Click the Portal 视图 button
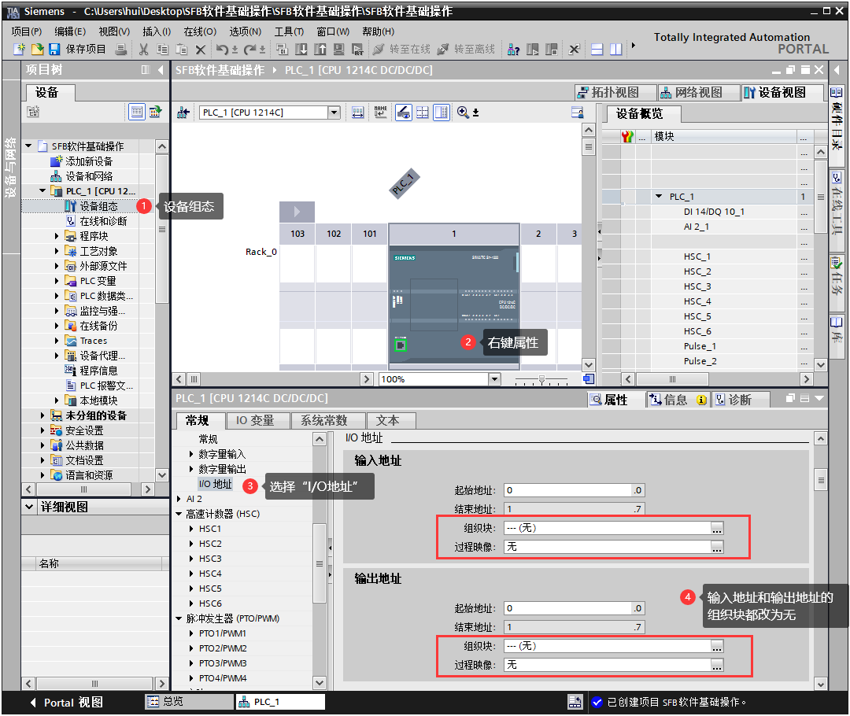This screenshot has width=850, height=716. click(67, 703)
